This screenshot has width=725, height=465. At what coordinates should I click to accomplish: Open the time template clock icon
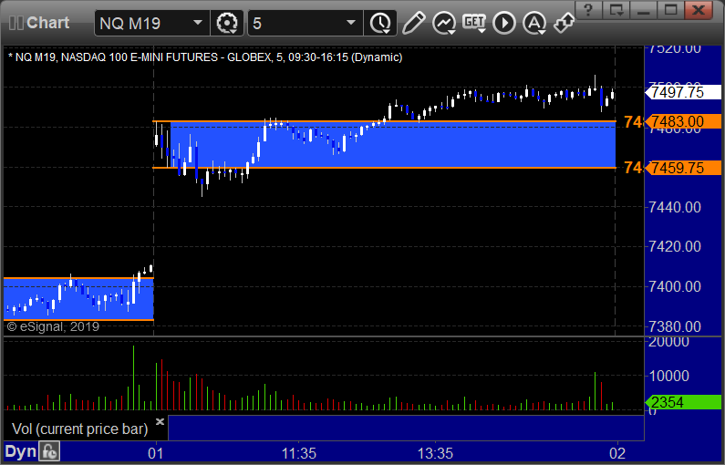[380, 23]
